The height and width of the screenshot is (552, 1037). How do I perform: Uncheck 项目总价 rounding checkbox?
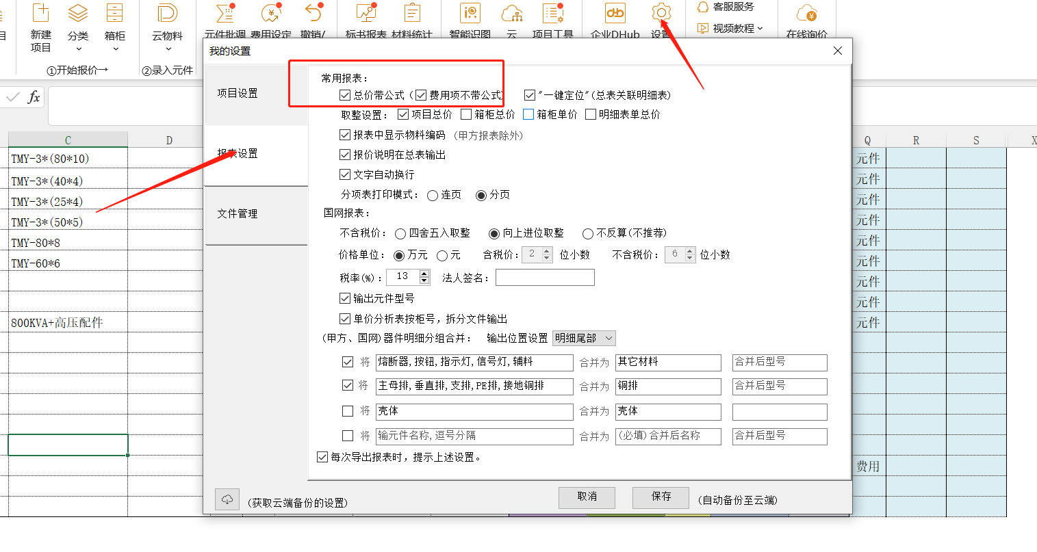[403, 114]
